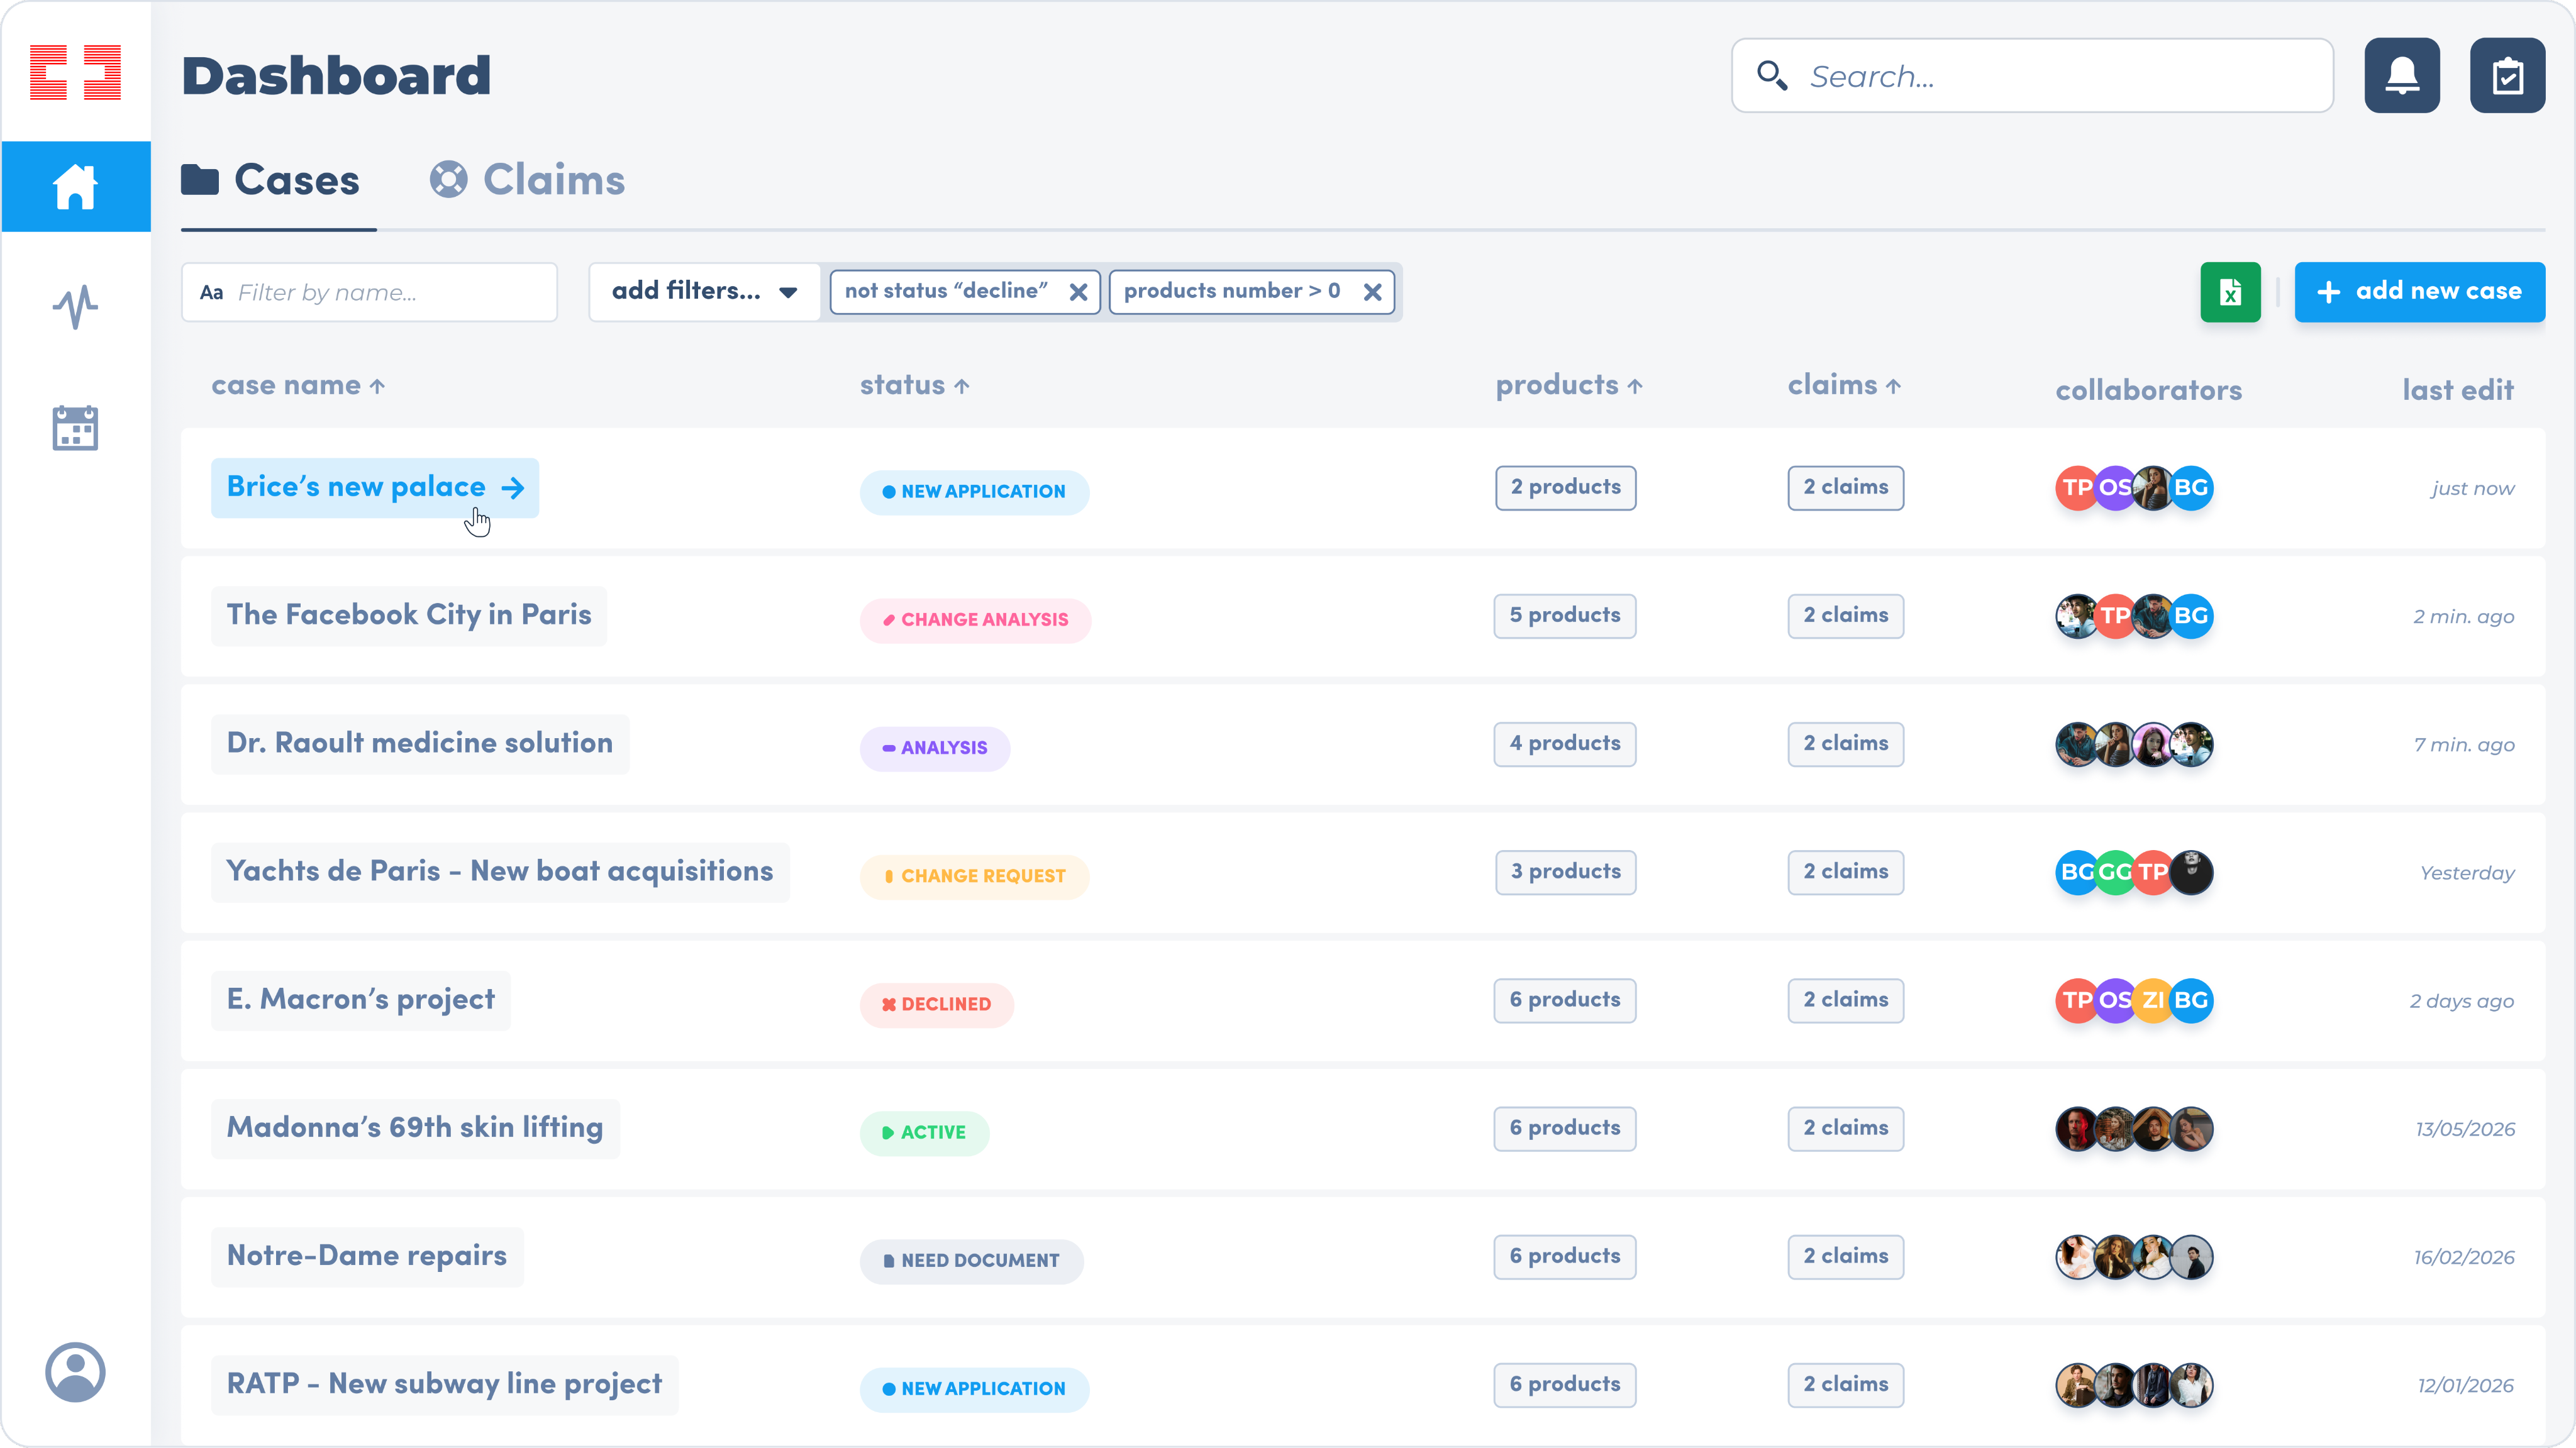Viewport: 2576px width, 1448px height.
Task: Open 2 claims in Madonna's skin lifting row
Action: pos(1846,1128)
